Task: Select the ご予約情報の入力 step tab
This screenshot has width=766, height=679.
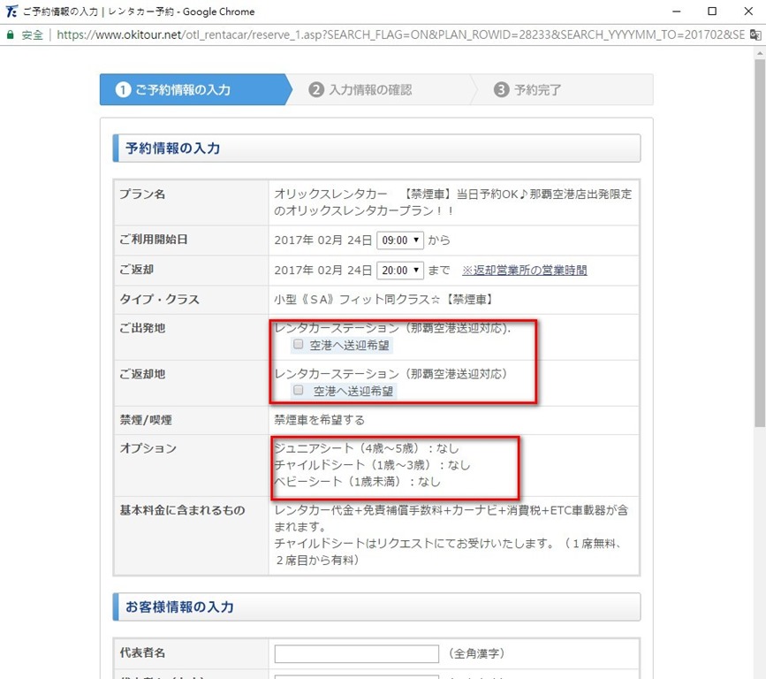Action: (x=182, y=90)
